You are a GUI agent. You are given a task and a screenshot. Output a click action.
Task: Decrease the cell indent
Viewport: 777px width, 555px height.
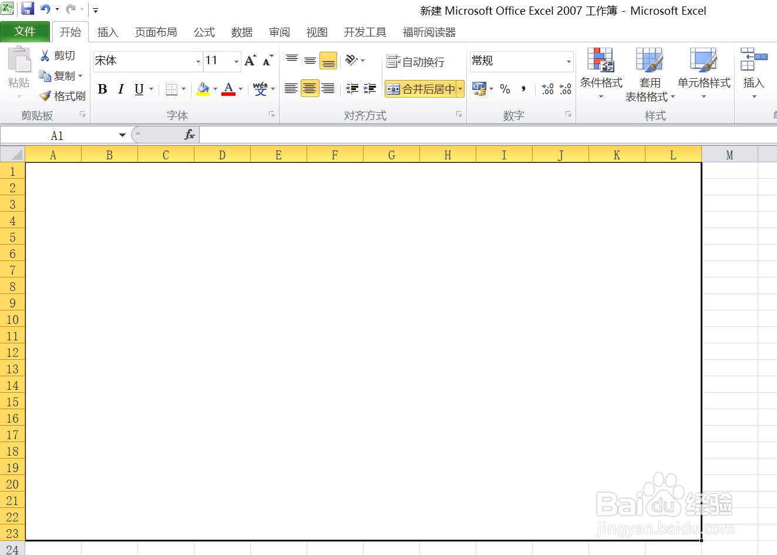(352, 89)
